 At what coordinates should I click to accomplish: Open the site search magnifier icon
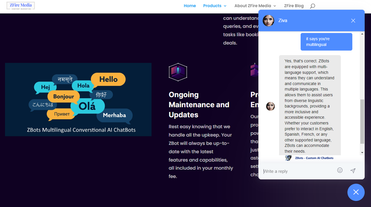pyautogui.click(x=312, y=6)
